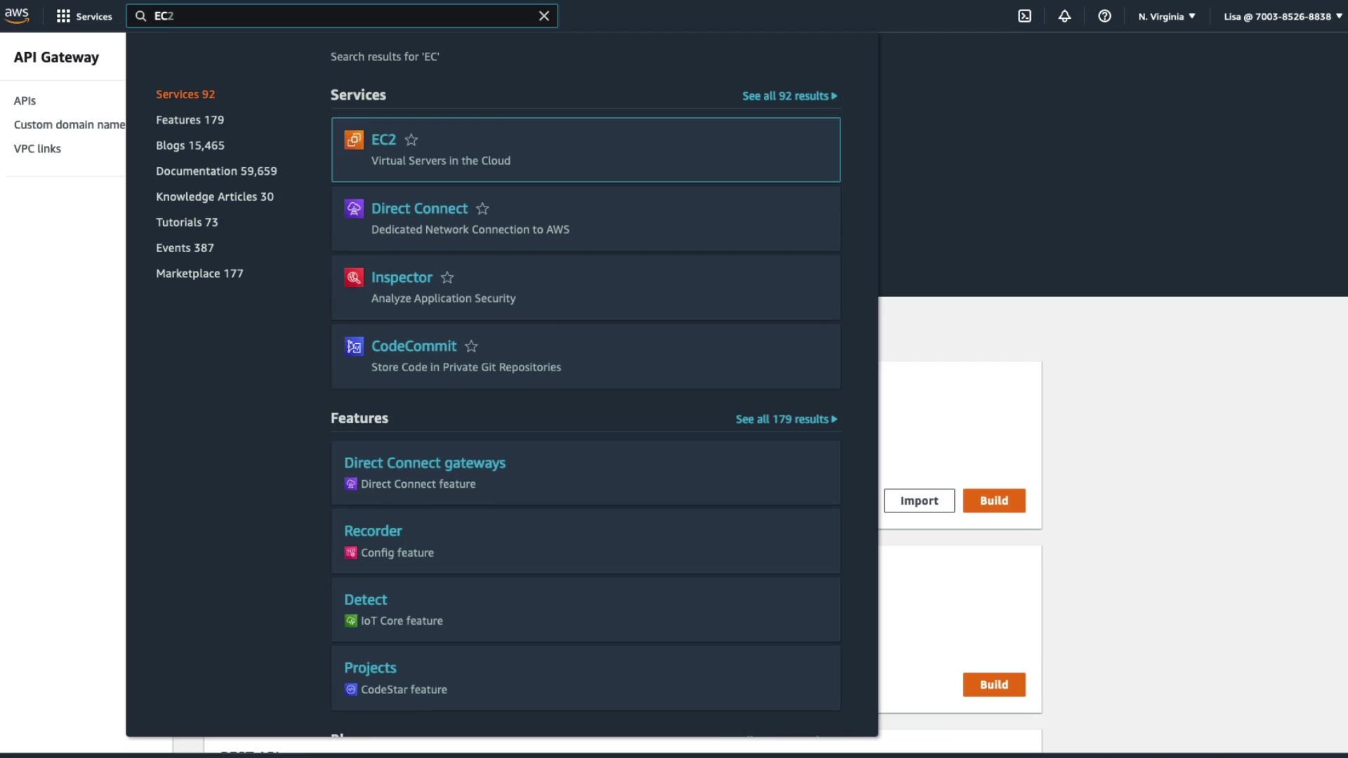Favorite EC2 with the star toggle
Image resolution: width=1348 pixels, height=758 pixels.
(411, 140)
